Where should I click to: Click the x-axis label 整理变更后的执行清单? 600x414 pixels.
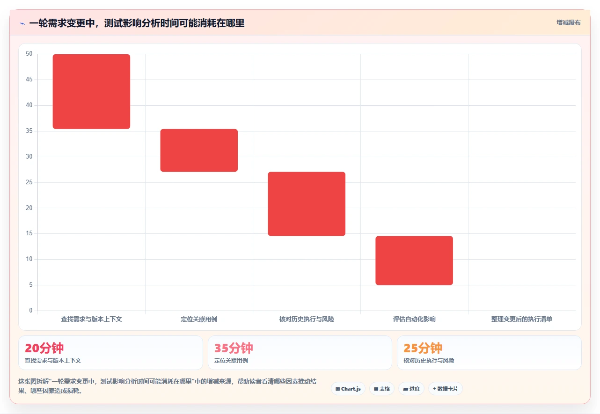click(522, 319)
